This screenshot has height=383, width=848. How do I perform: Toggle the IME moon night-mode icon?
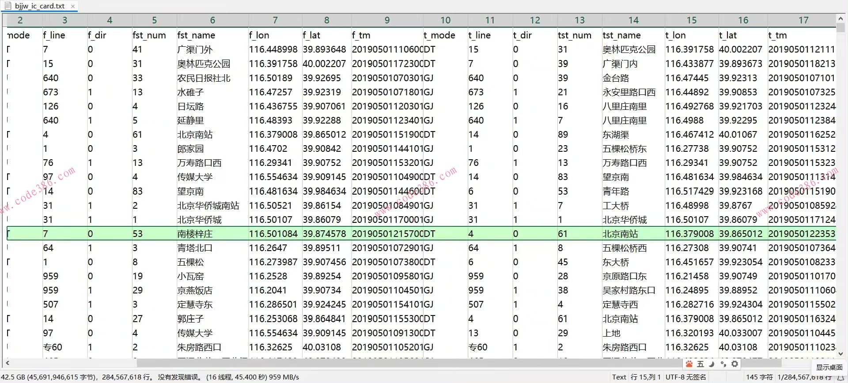[x=712, y=364]
